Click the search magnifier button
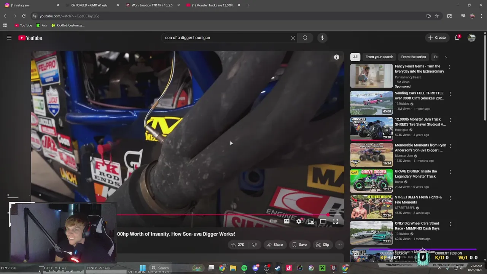 [x=305, y=38]
